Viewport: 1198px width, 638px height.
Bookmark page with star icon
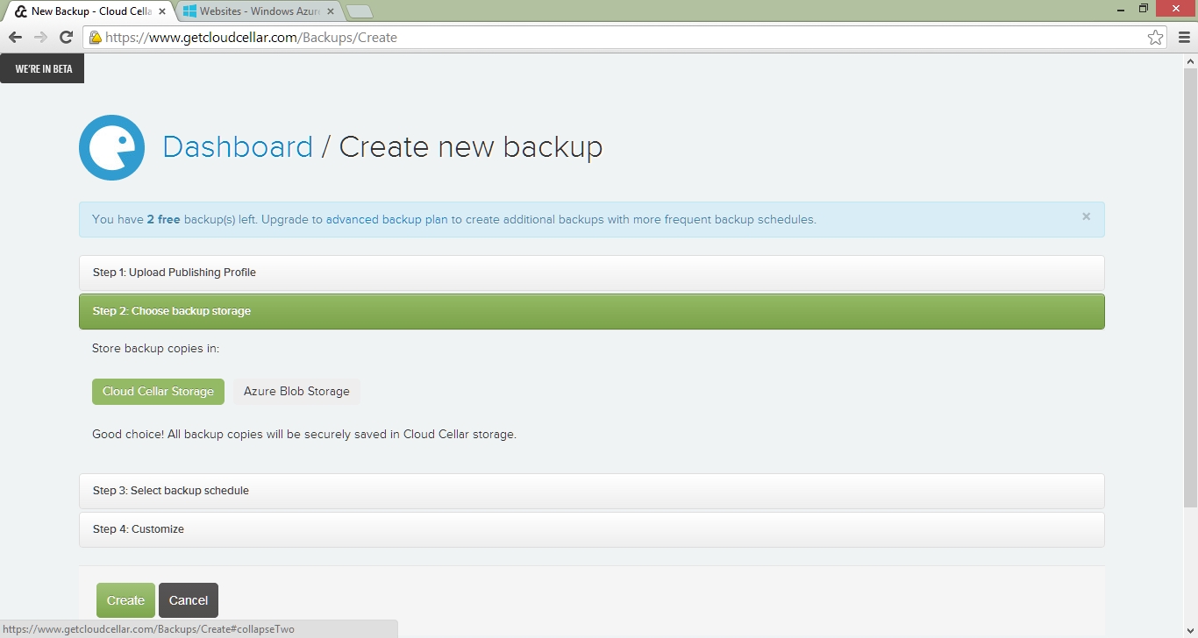pyautogui.click(x=1155, y=37)
